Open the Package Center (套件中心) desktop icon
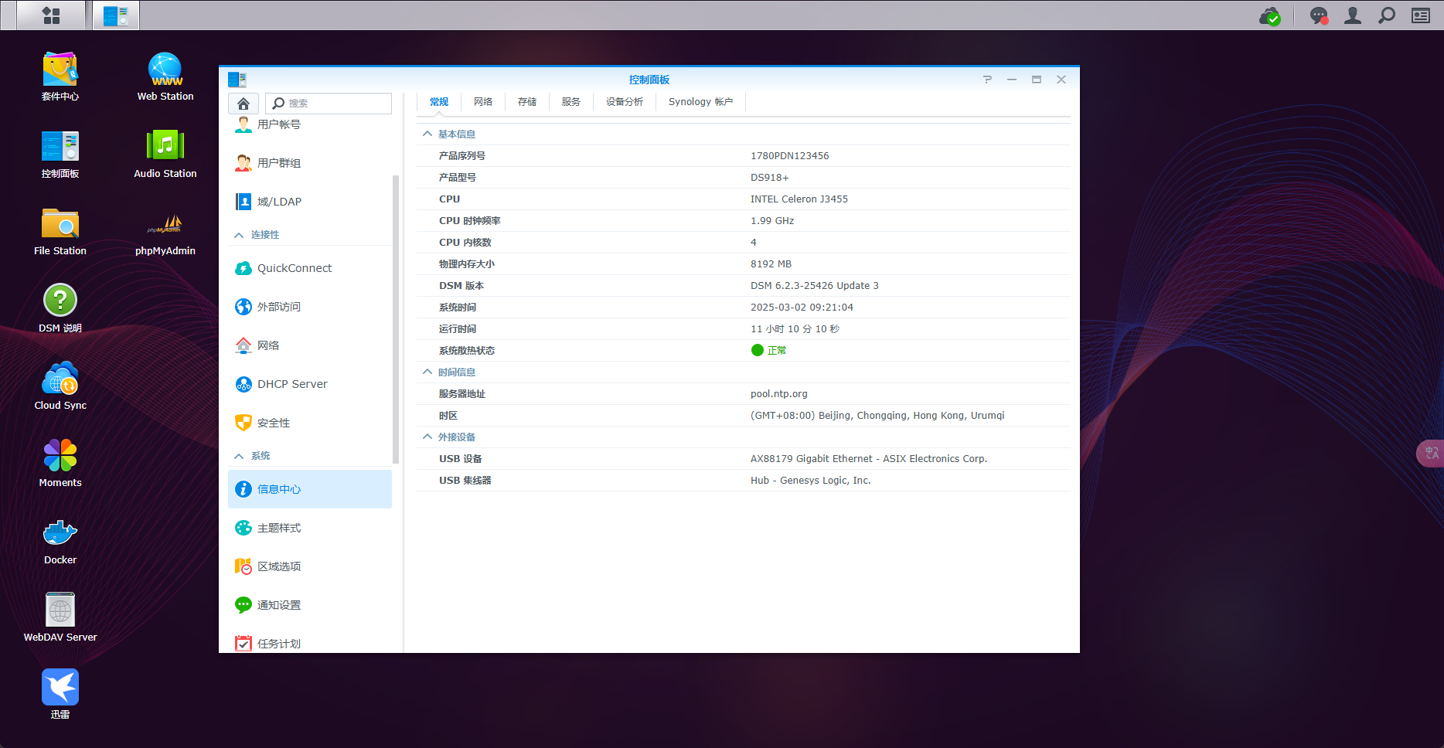Viewport: 1444px width, 748px height. click(x=60, y=76)
